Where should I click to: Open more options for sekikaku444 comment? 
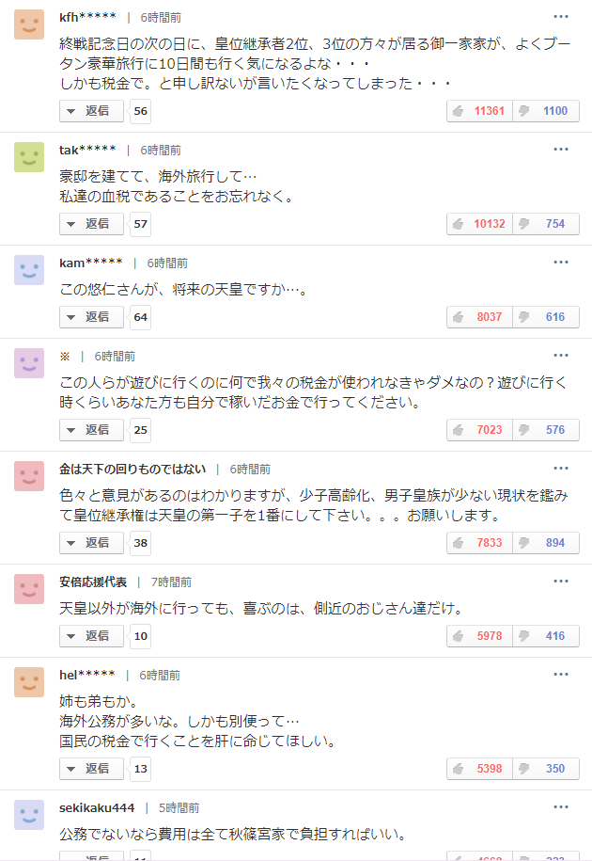(561, 807)
